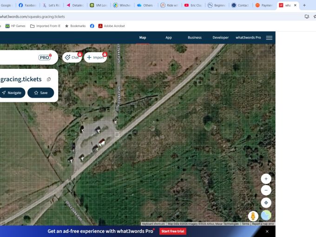Open the Business menu item
316x237 pixels.
pos(194,38)
